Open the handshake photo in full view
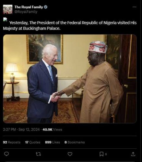This screenshot has height=162, width=142. point(70,79)
